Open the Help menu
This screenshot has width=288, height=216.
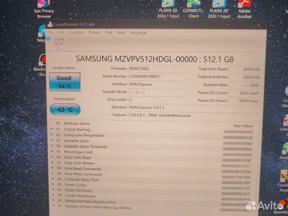[x=121, y=32]
